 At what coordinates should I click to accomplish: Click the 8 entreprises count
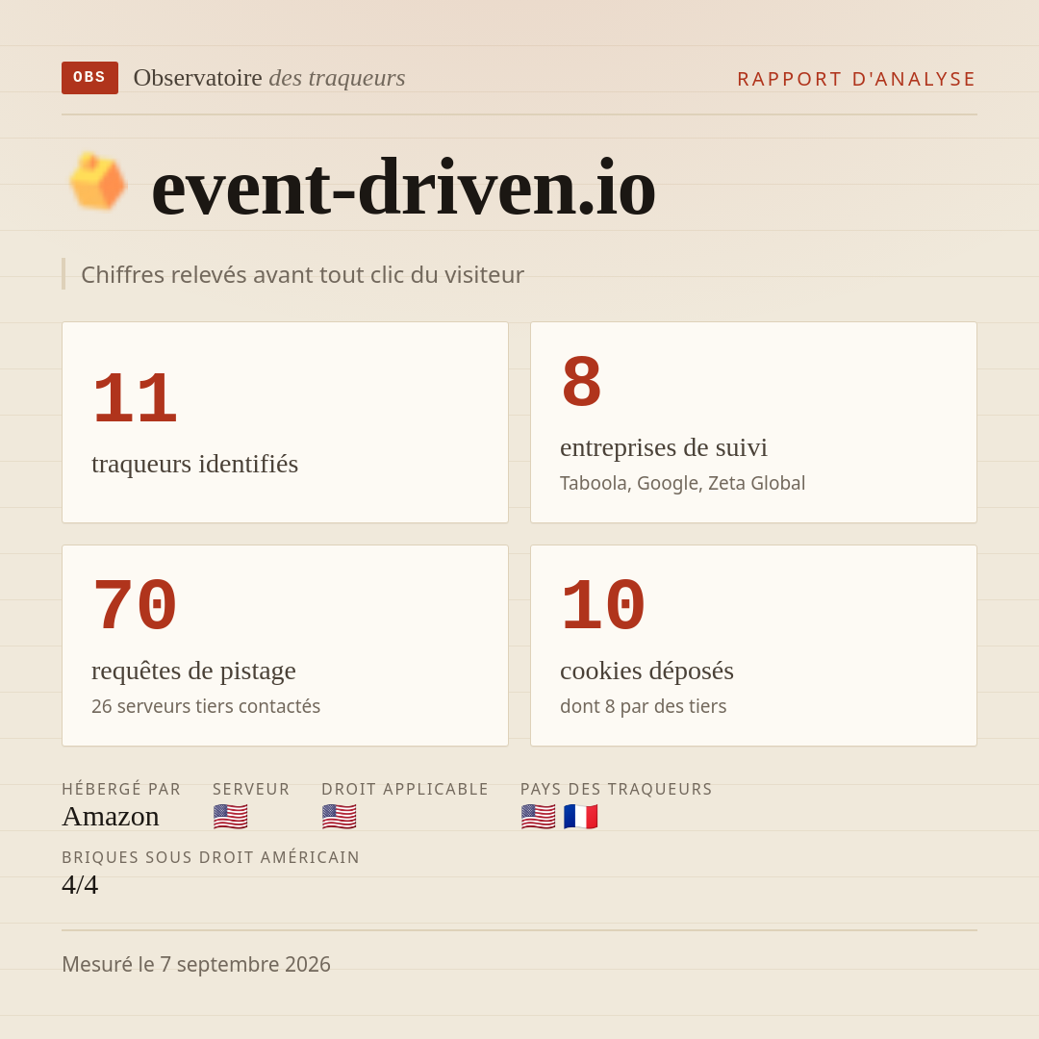581,382
